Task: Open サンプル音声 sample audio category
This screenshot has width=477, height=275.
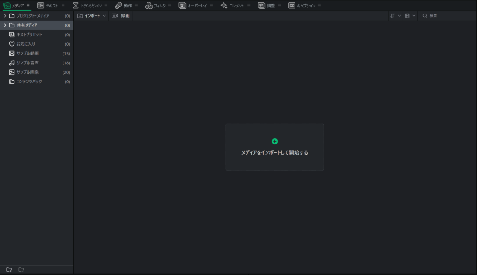Action: pyautogui.click(x=28, y=62)
